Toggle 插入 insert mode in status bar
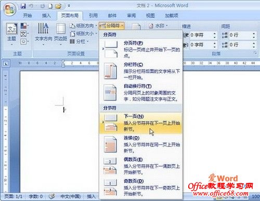 92,196
